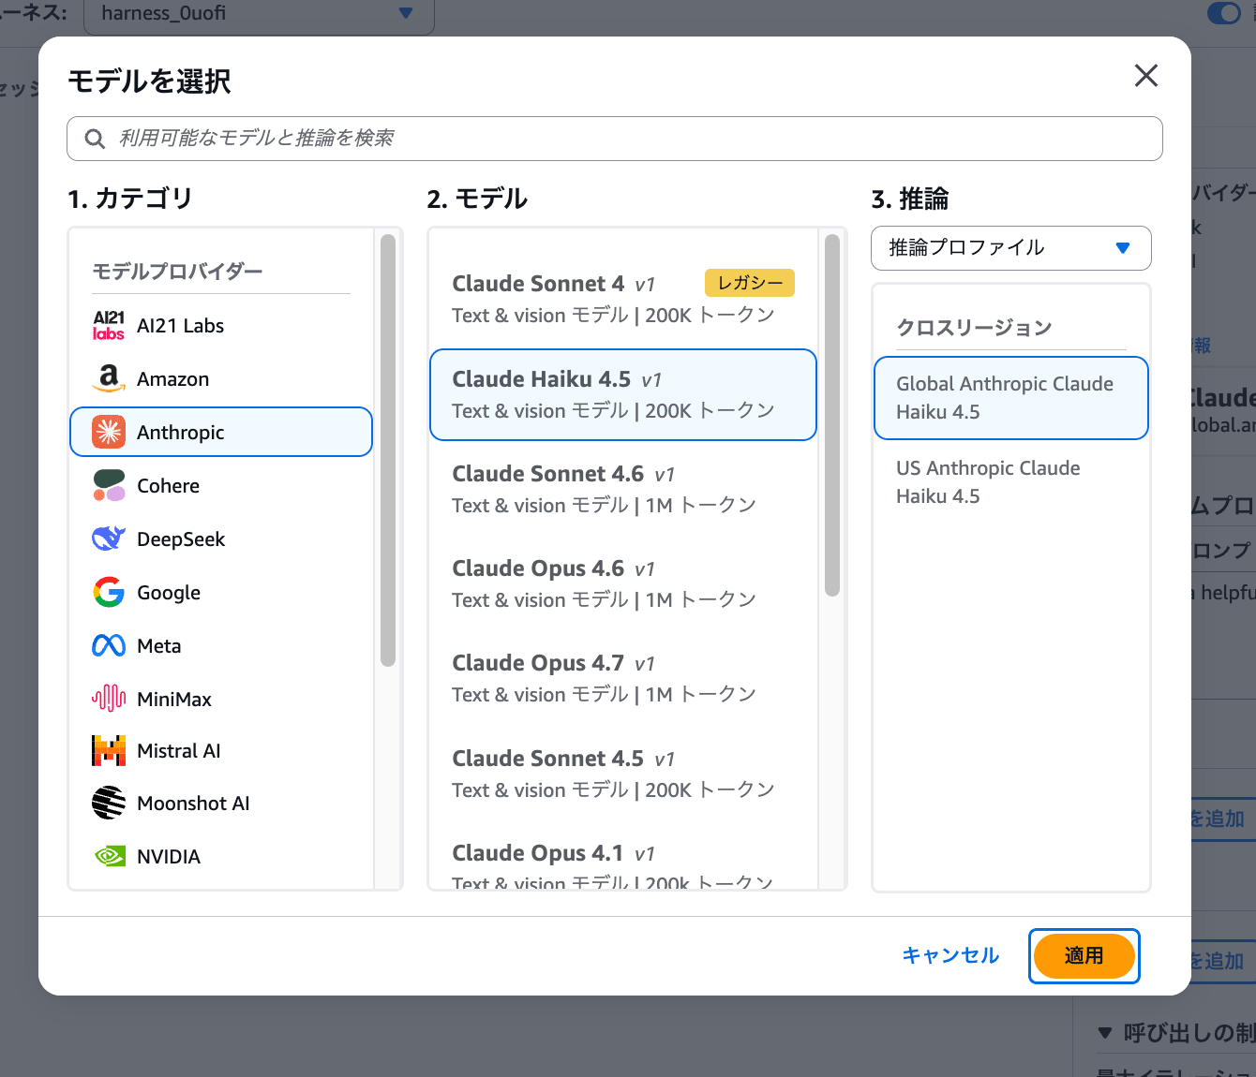The height and width of the screenshot is (1077, 1256).
Task: Click the model list scrollbar
Action: click(x=832, y=415)
